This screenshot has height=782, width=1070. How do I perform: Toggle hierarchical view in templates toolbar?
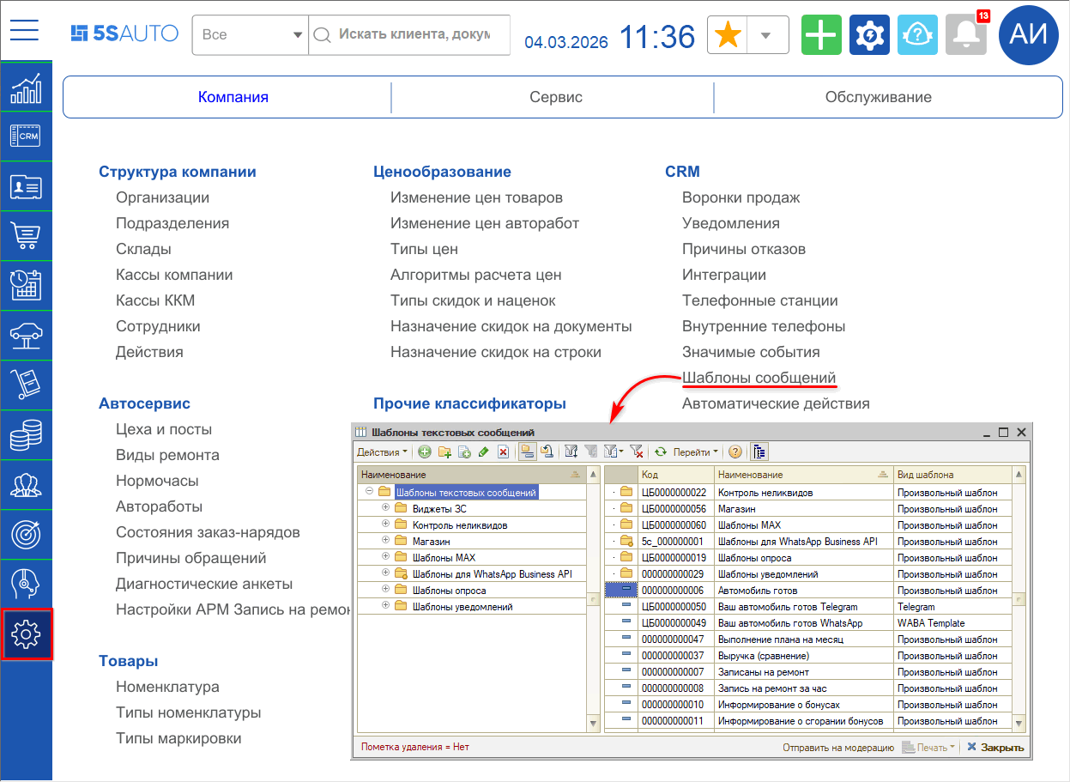pos(528,452)
